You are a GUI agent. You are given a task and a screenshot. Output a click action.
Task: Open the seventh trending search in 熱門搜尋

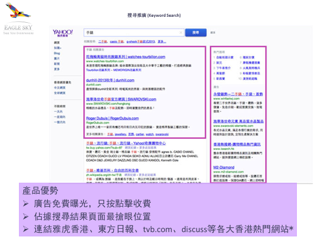(x=251, y=63)
